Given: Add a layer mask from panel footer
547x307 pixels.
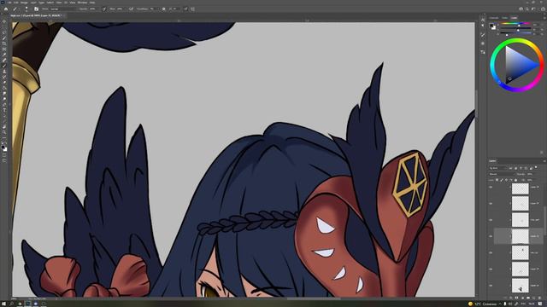Looking at the screenshot, I should click(516, 298).
